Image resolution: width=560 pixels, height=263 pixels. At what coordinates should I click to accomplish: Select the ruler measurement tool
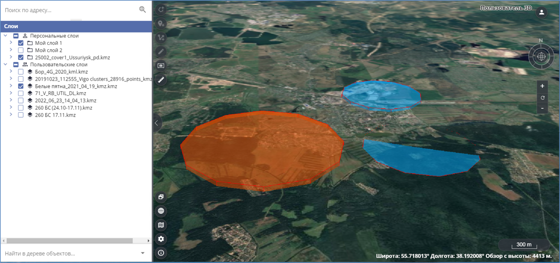pyautogui.click(x=161, y=80)
